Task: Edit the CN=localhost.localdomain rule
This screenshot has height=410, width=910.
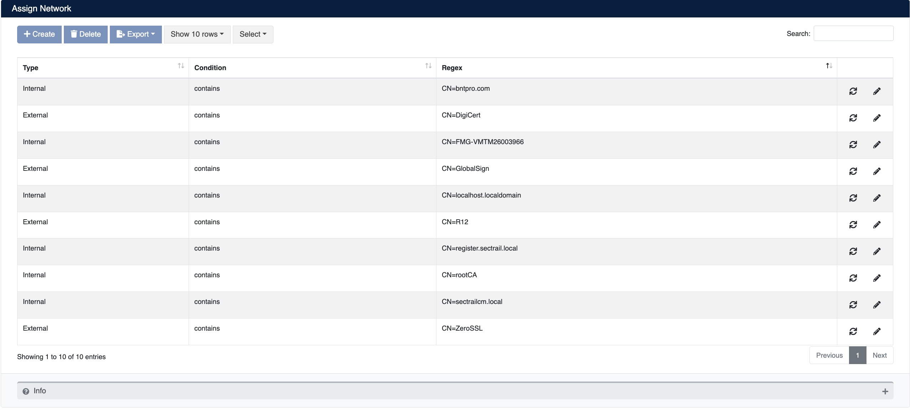Action: tap(877, 198)
